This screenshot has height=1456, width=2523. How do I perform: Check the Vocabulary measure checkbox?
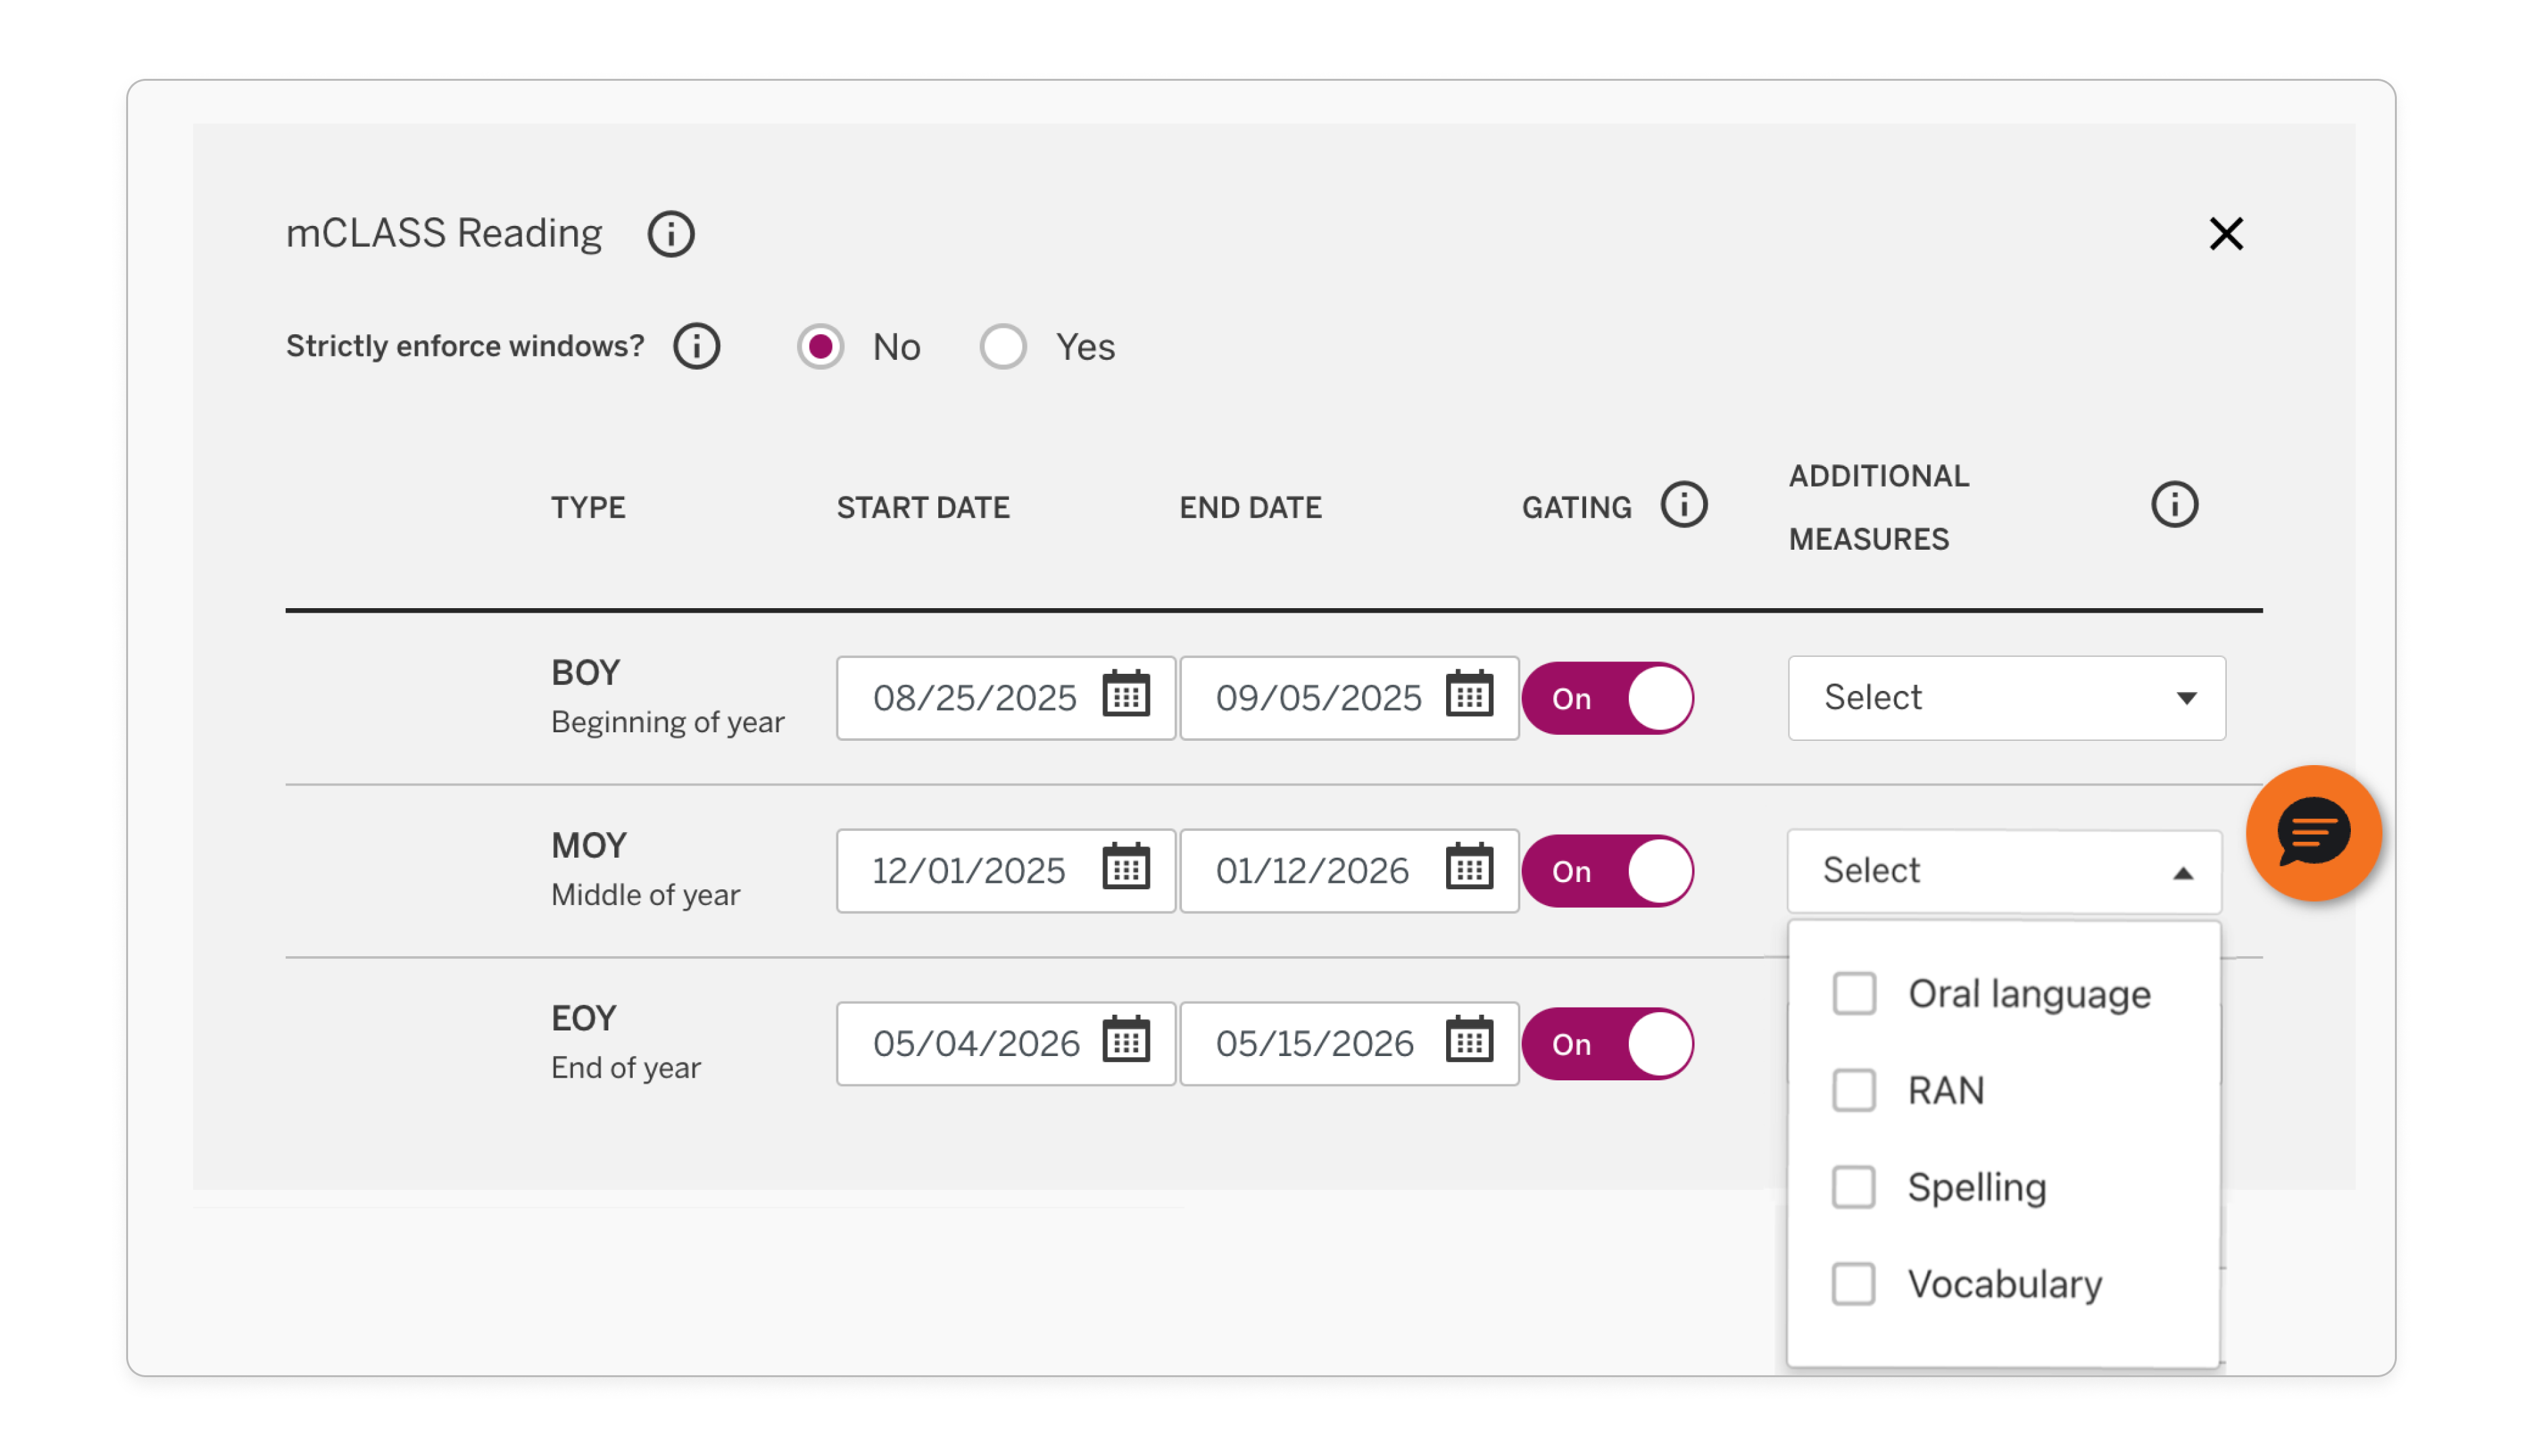(1853, 1283)
